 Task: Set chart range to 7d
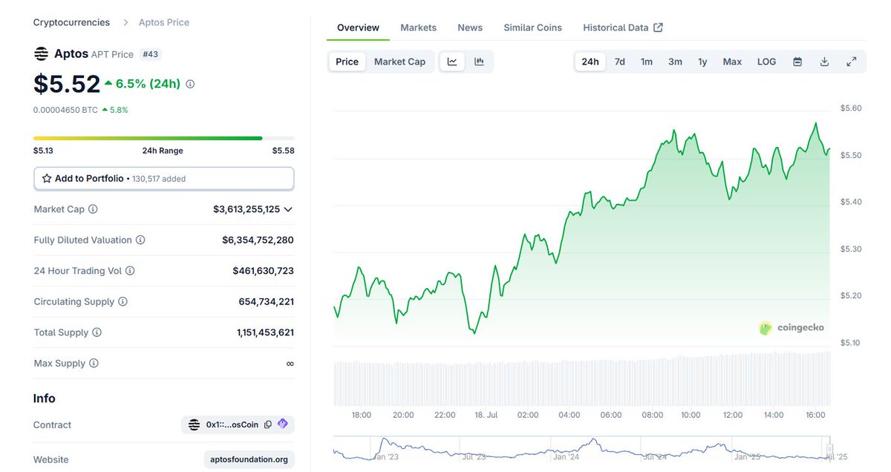click(619, 62)
